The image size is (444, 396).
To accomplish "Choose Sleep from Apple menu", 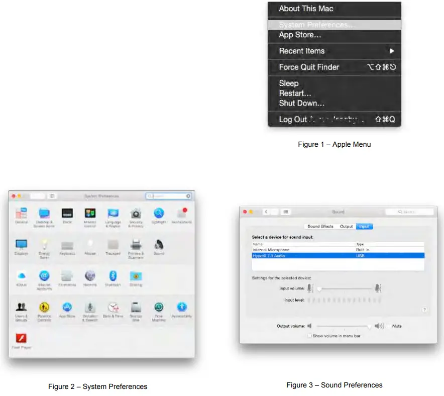I will (x=334, y=83).
